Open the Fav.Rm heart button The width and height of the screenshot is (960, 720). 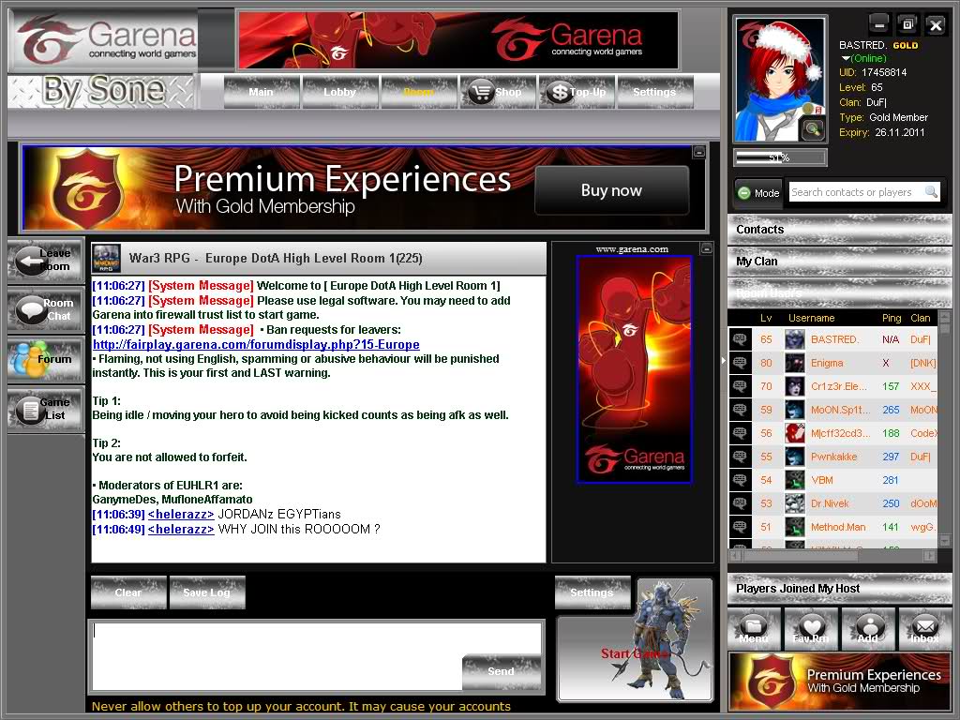point(811,629)
